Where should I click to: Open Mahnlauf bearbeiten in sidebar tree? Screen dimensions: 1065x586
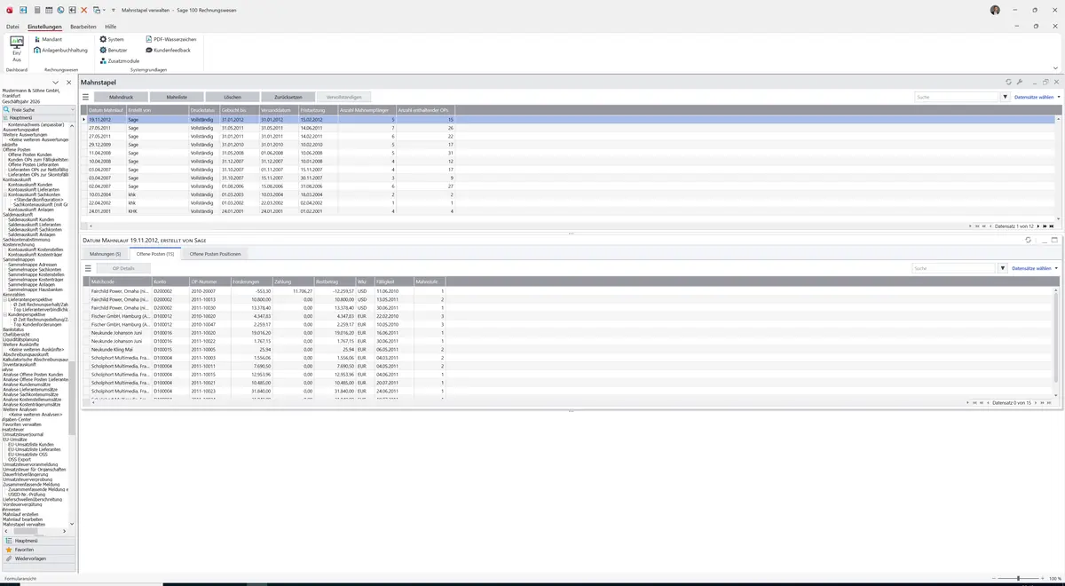(22, 519)
